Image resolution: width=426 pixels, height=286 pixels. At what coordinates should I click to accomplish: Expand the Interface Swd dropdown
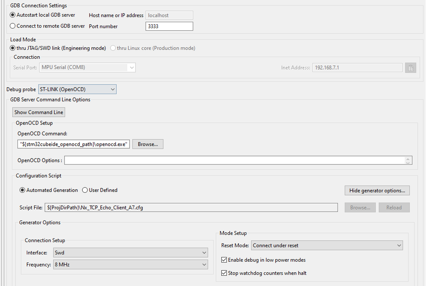130,253
